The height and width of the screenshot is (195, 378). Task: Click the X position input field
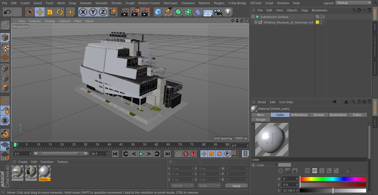click(183, 168)
